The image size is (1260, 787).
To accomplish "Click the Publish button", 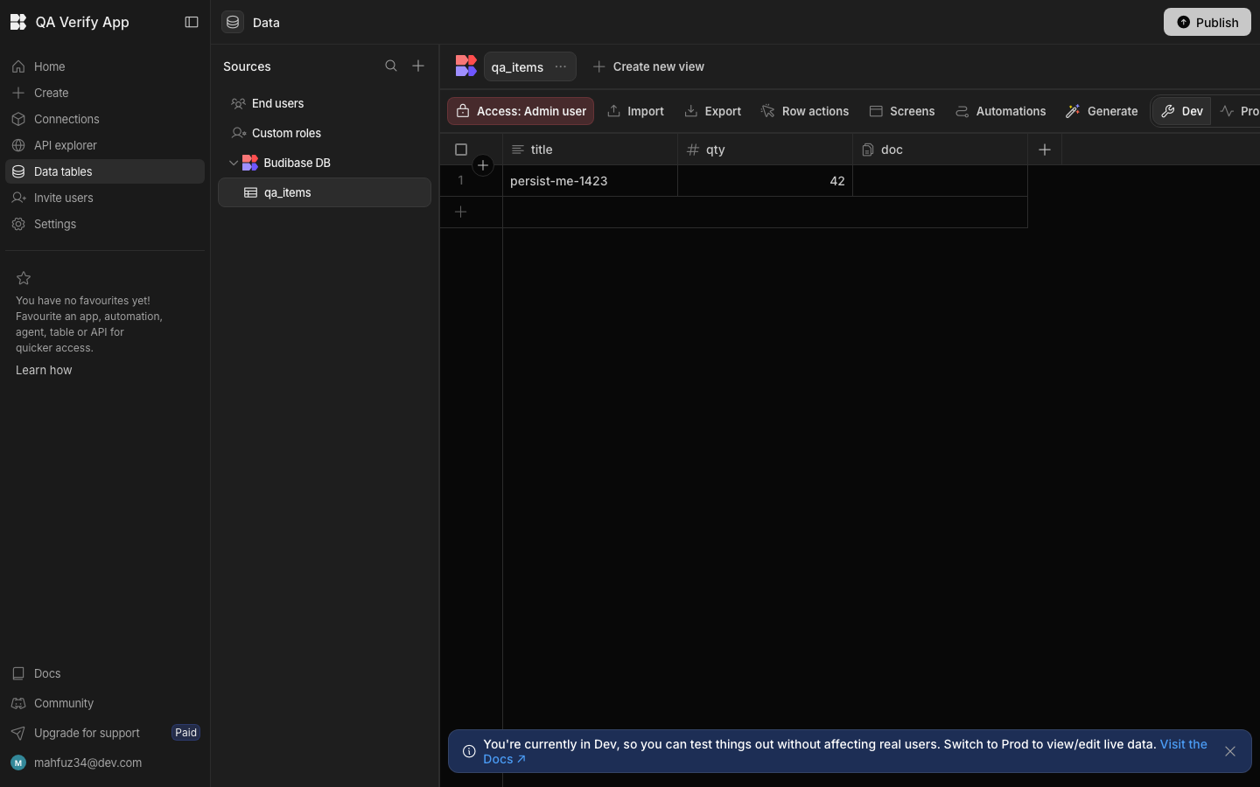I will tap(1207, 22).
